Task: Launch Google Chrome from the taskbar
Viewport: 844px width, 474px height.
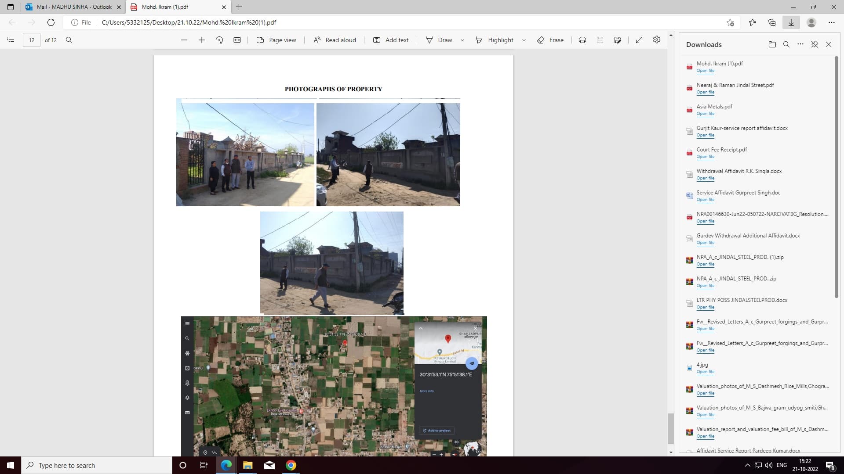Action: click(x=291, y=465)
